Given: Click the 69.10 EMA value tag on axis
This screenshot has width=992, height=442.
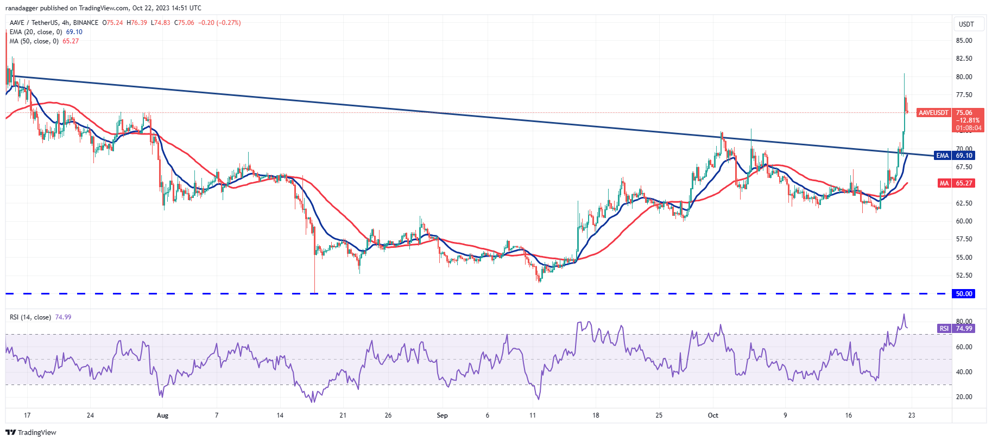Looking at the screenshot, I should [x=964, y=156].
